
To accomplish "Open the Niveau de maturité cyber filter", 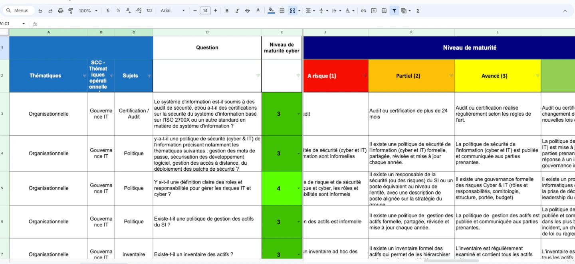I will point(298,76).
